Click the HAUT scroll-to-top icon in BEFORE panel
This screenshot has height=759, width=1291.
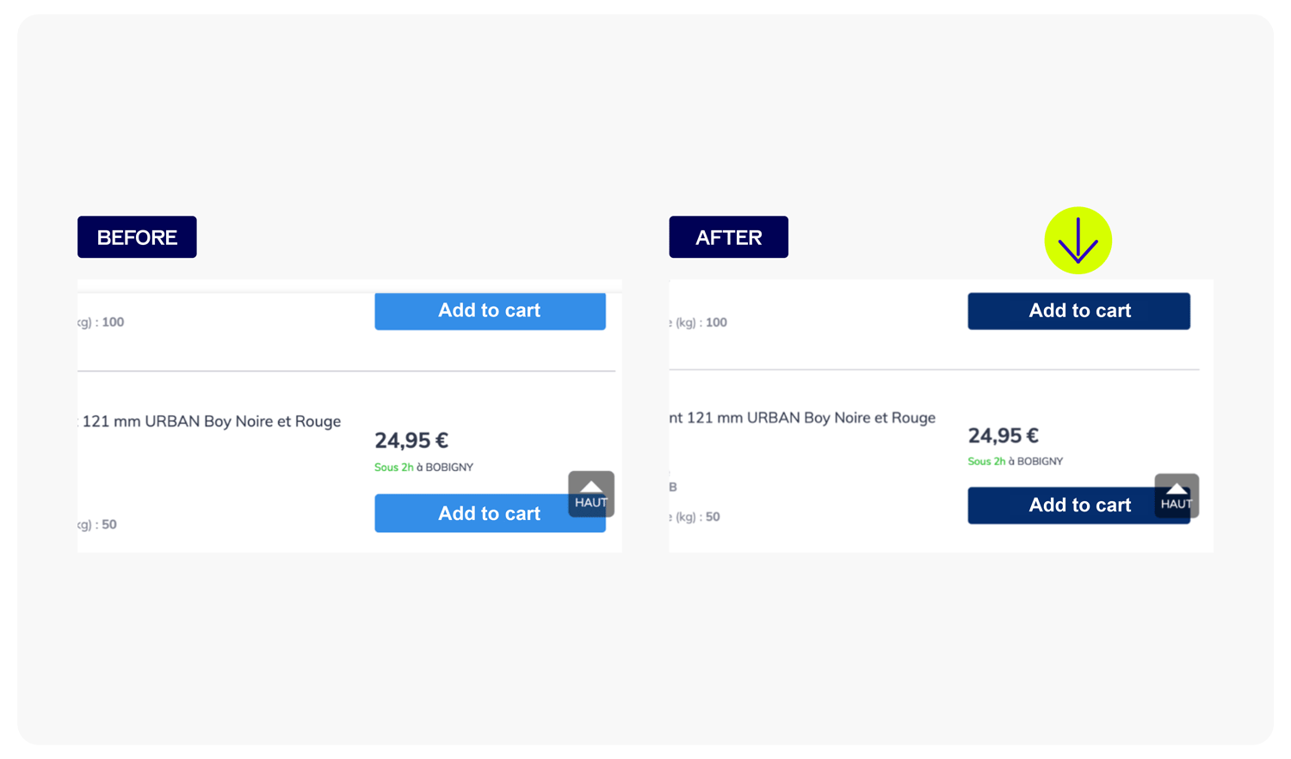click(x=591, y=493)
